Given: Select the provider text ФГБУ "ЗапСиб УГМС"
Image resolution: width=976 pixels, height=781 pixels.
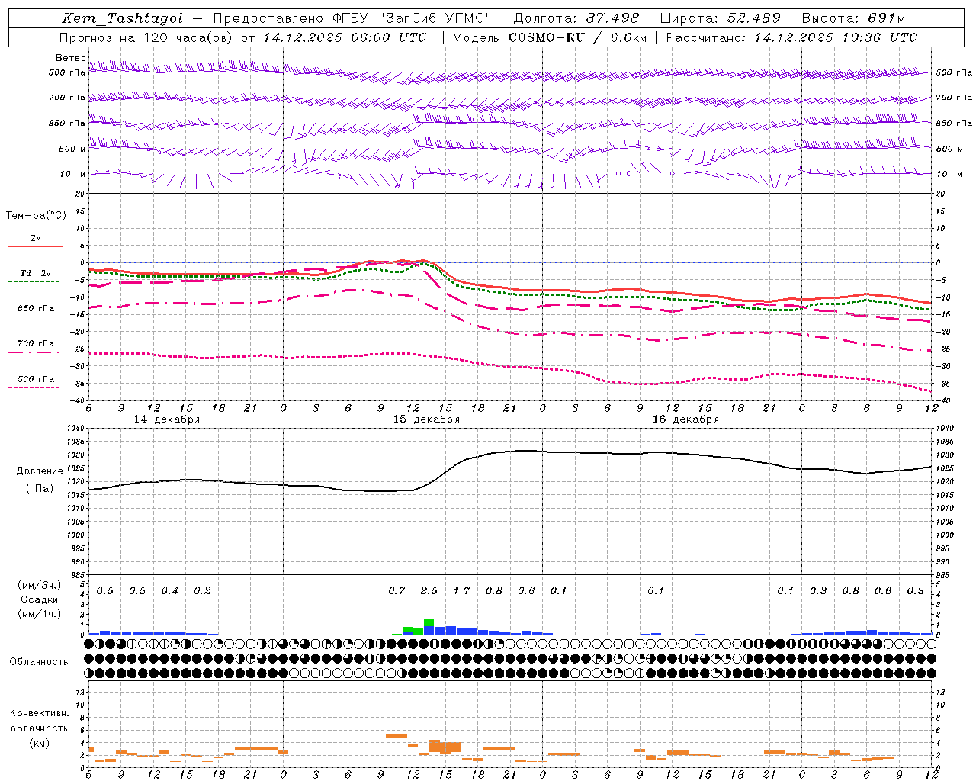Looking at the screenshot, I should [x=412, y=18].
